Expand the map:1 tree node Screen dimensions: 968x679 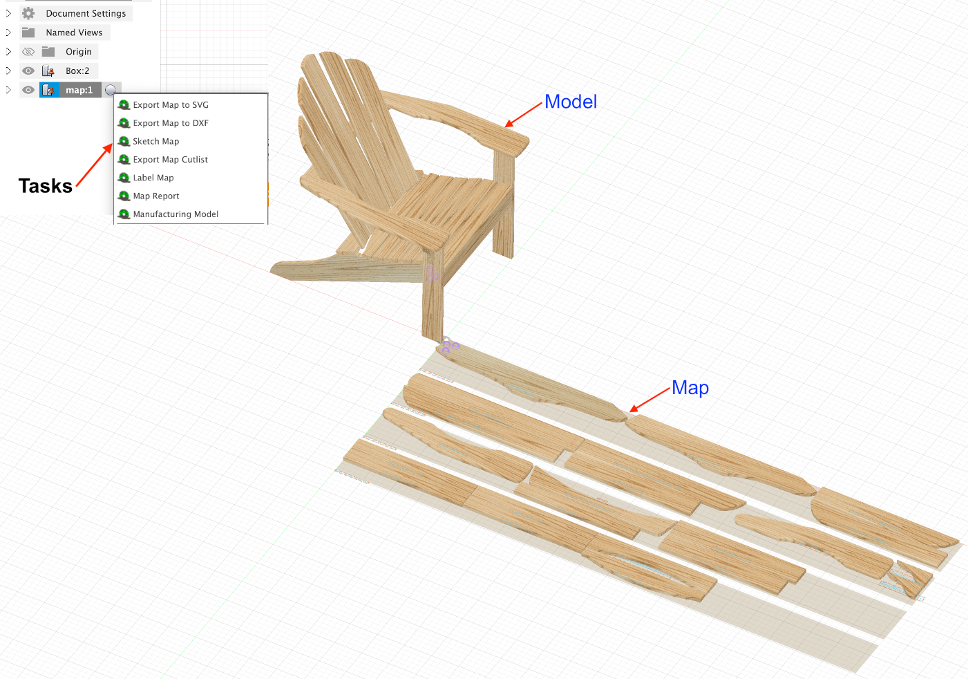[x=8, y=90]
